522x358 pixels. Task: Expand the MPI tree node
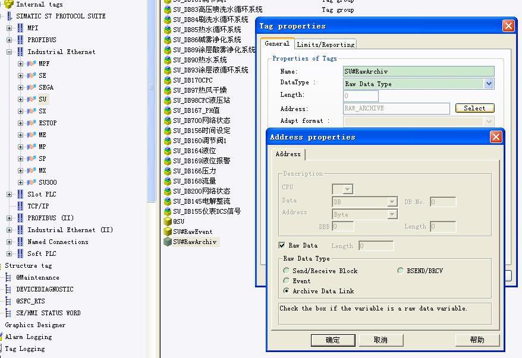tap(10, 28)
